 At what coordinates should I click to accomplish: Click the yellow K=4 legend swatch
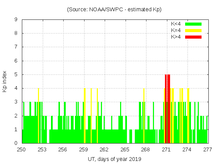[193, 30]
